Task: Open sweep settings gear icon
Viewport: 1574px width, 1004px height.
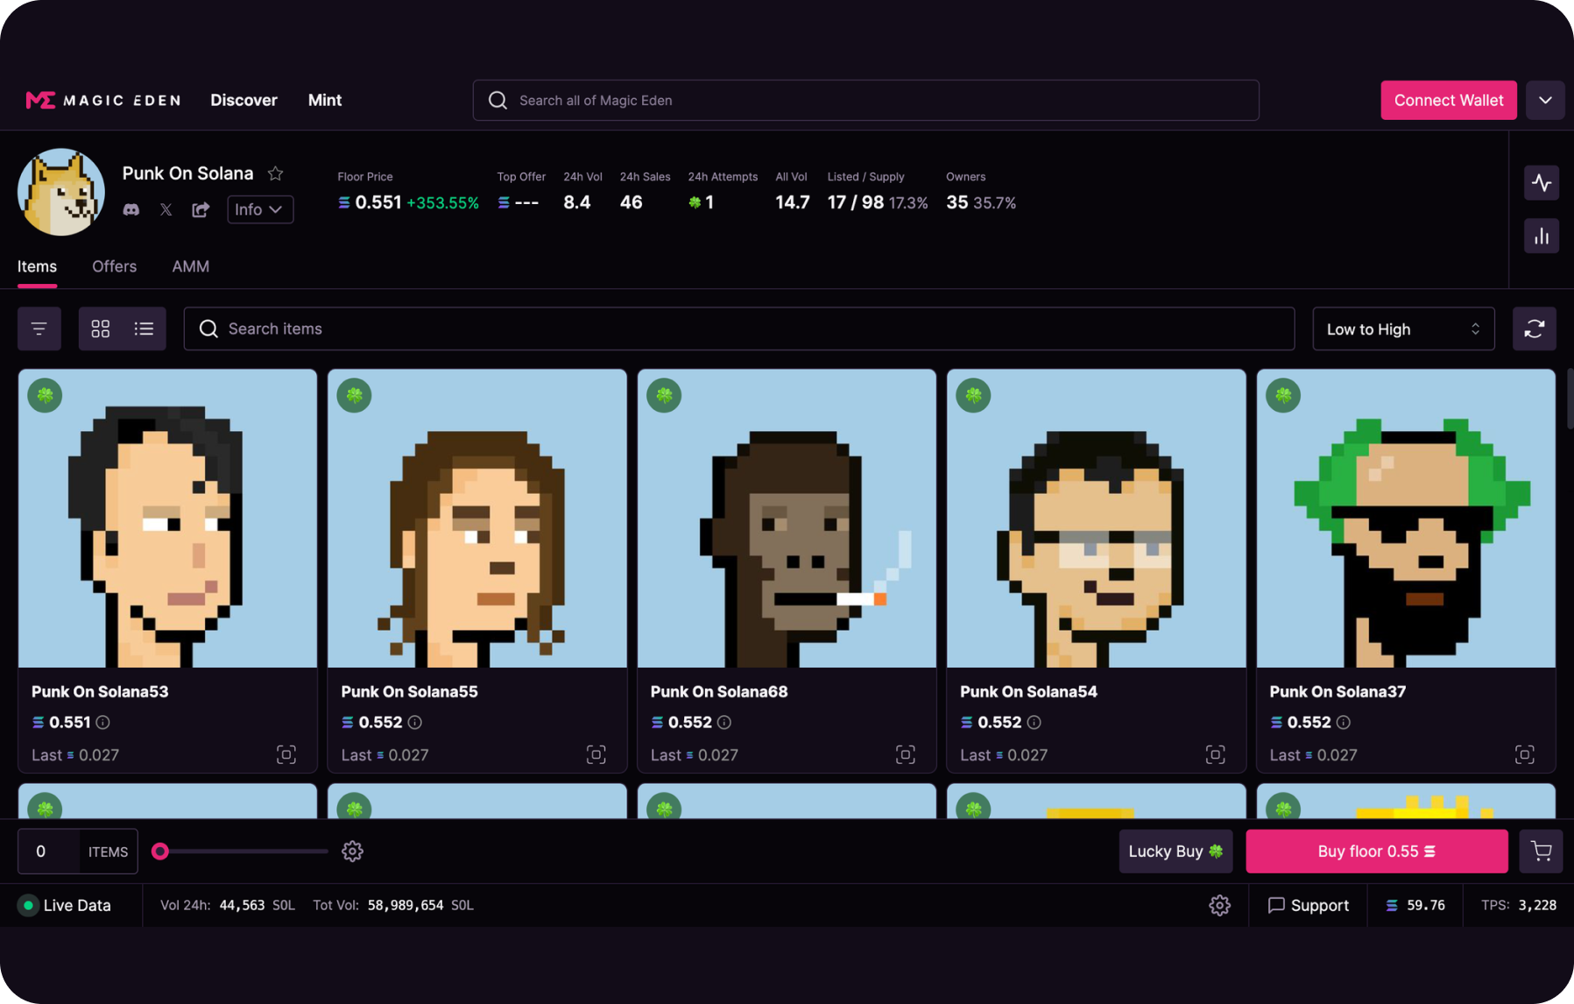Action: [x=352, y=852]
